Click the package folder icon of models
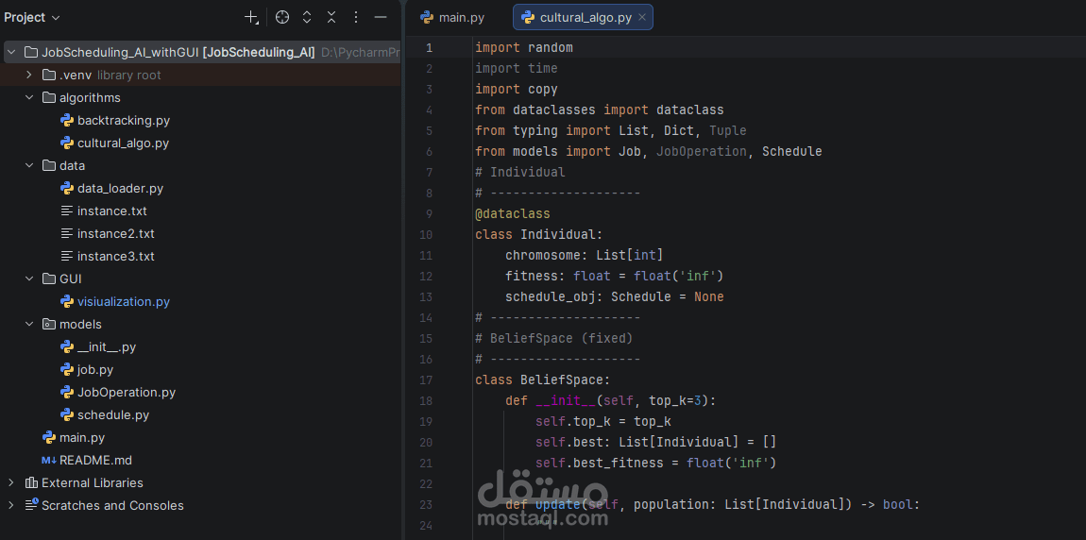The image size is (1086, 540). tap(48, 324)
